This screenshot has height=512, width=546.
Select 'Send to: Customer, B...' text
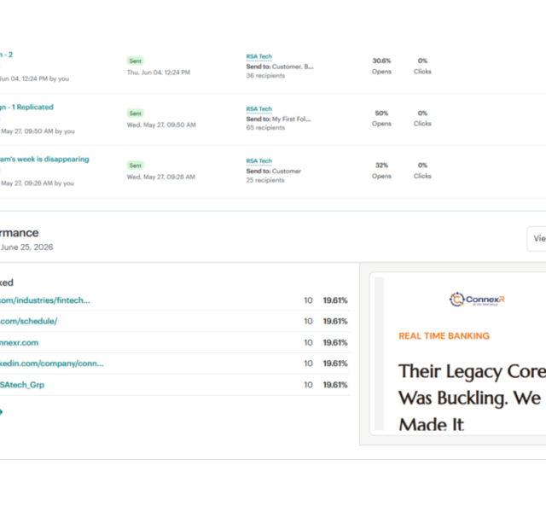(x=280, y=67)
